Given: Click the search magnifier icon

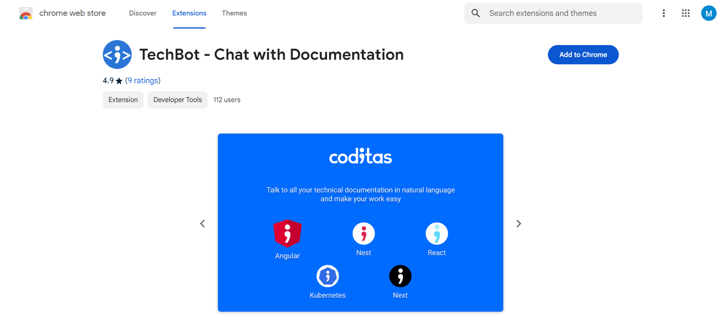Looking at the screenshot, I should [x=476, y=14].
